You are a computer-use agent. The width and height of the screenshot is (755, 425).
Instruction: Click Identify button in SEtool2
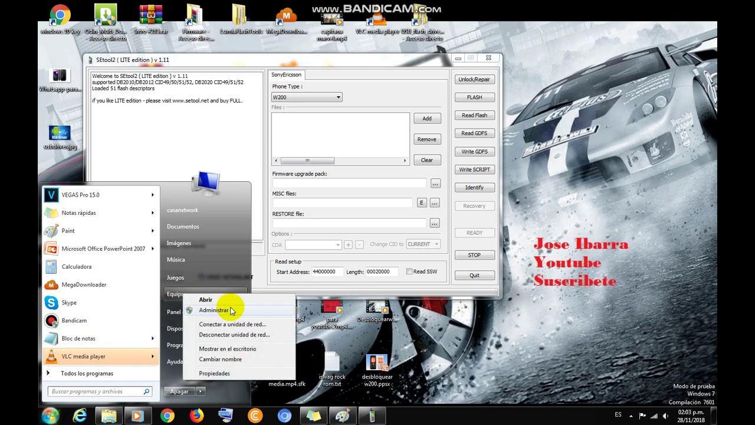(474, 188)
